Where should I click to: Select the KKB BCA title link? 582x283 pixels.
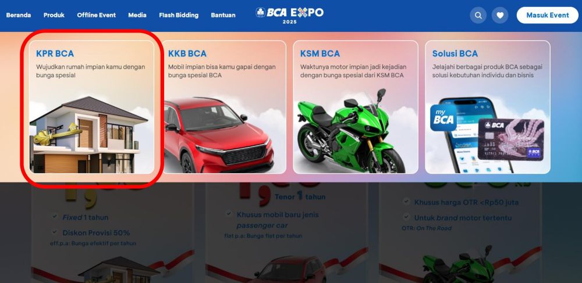187,53
